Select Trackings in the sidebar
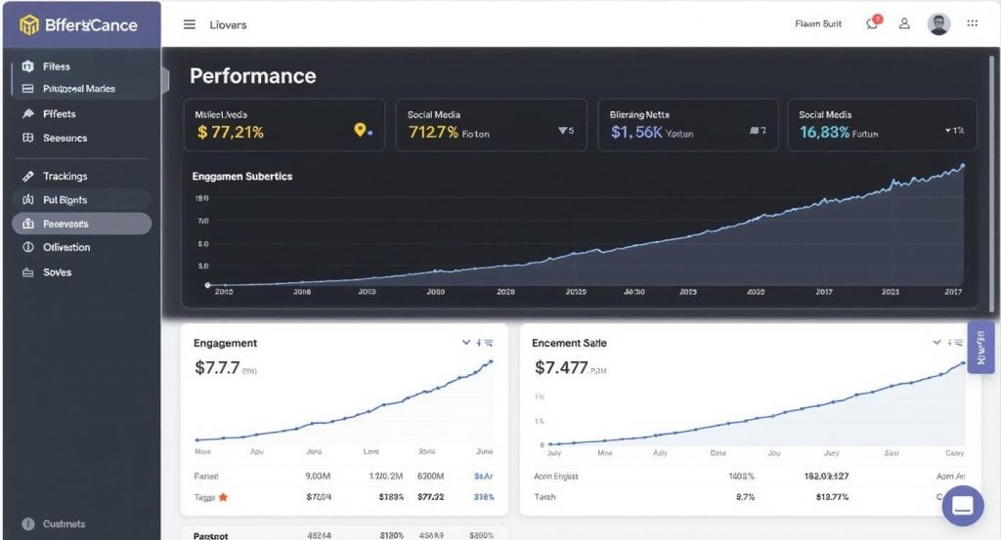 65,177
